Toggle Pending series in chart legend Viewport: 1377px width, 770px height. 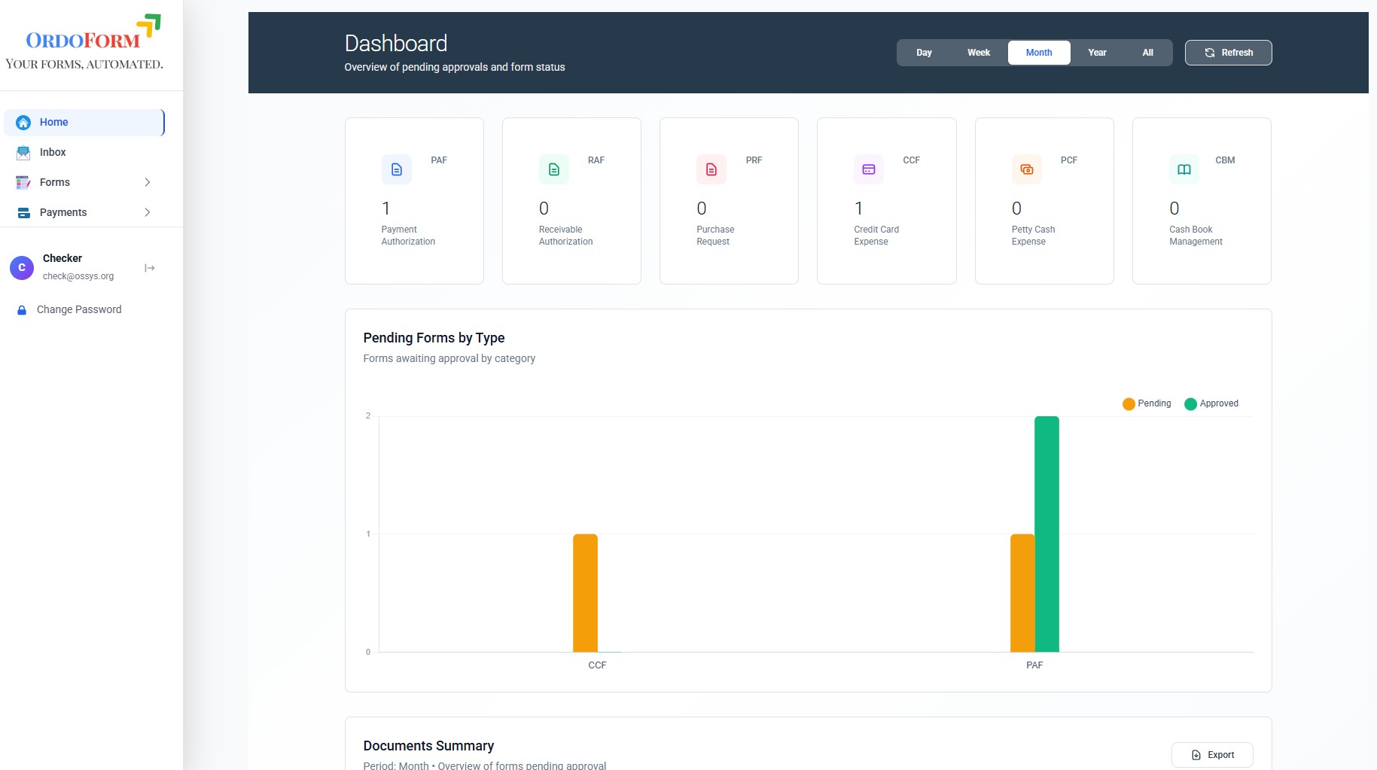click(1147, 403)
